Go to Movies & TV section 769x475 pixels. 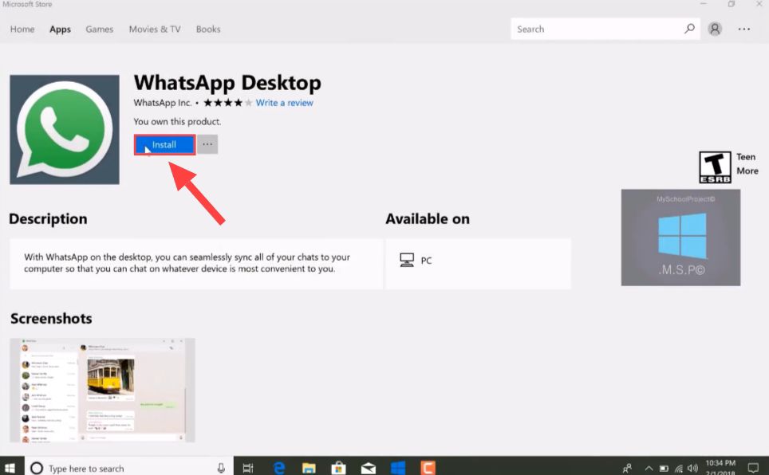point(155,29)
